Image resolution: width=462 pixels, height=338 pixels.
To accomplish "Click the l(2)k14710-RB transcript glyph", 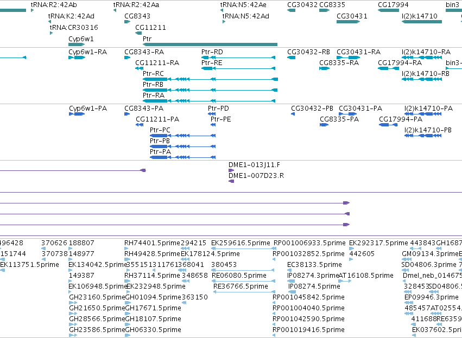I will pyautogui.click(x=422, y=79).
